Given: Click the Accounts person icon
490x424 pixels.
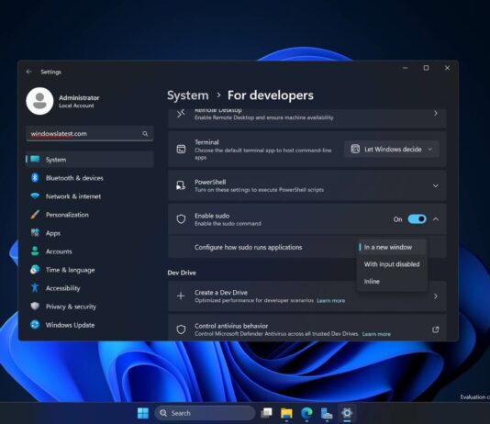Looking at the screenshot, I should tap(35, 251).
